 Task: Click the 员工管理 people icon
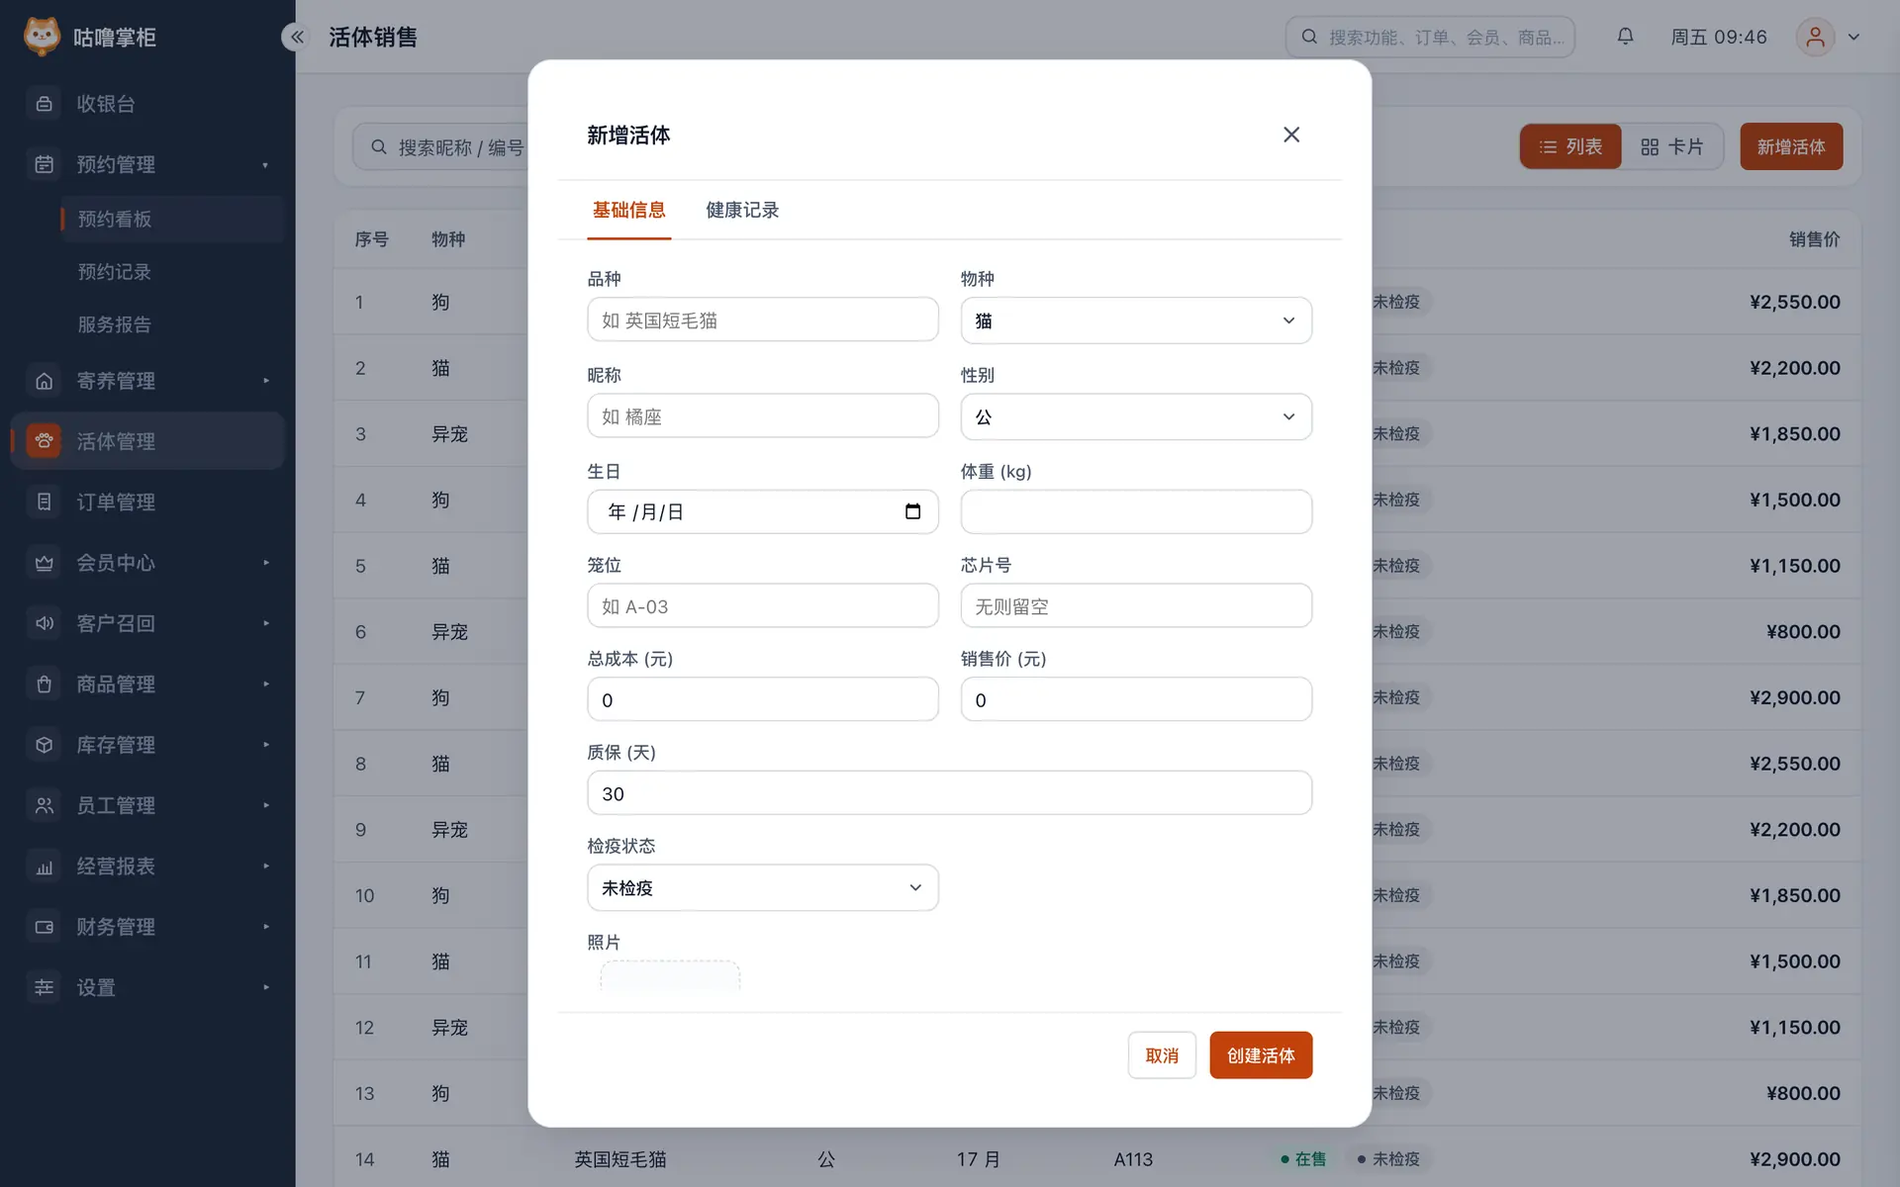44,805
